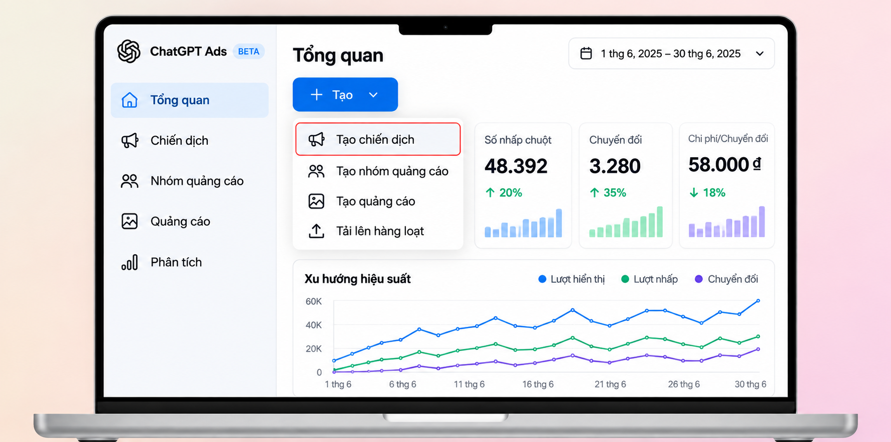Click the image icon beside Quảng cáo sidebar

[130, 221]
